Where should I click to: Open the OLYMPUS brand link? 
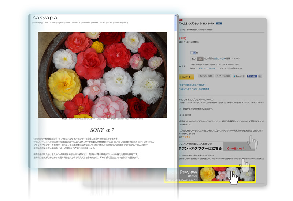coord(76,23)
